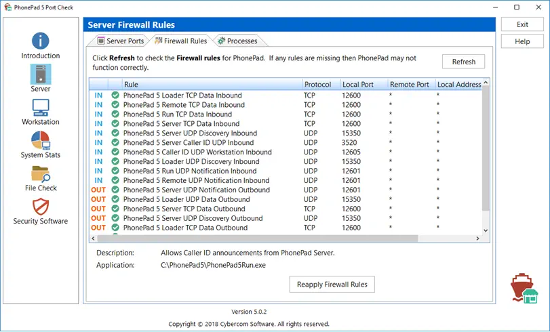Click green check for Server TCP Data Outbound
This screenshot has height=332, width=550.
point(115,209)
